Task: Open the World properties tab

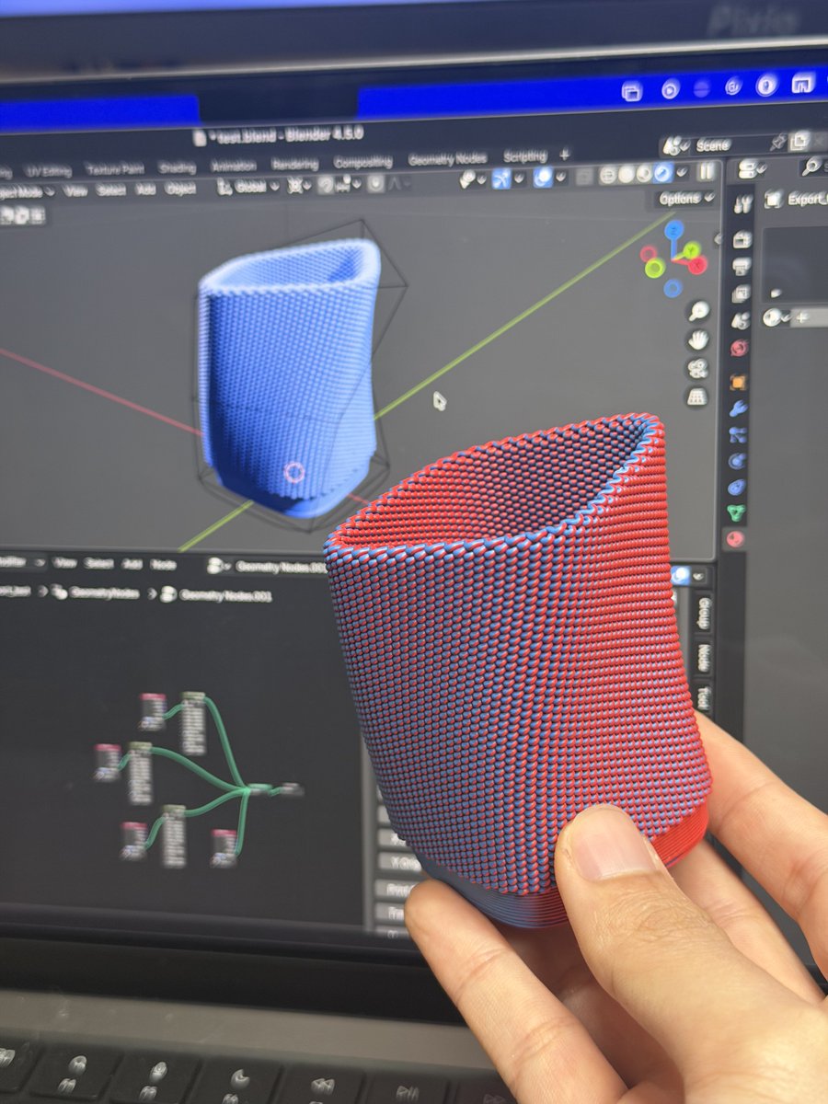Action: pos(739,349)
